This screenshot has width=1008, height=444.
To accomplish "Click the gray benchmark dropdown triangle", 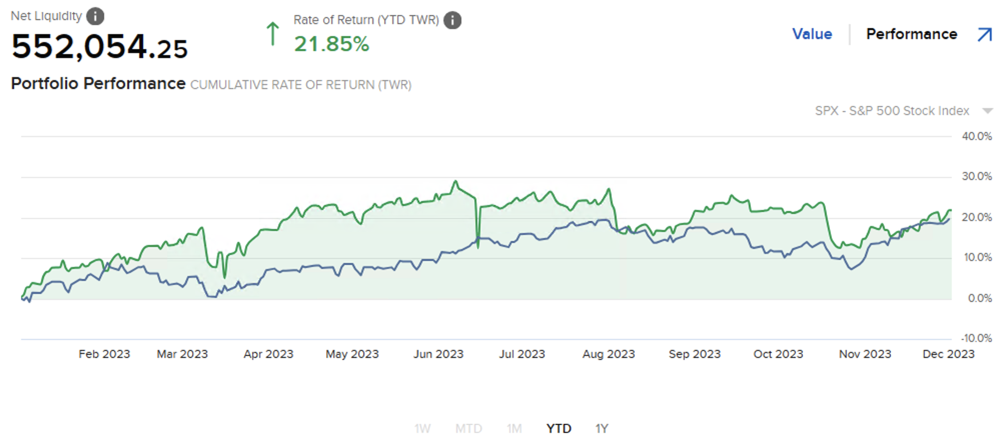I will point(987,110).
